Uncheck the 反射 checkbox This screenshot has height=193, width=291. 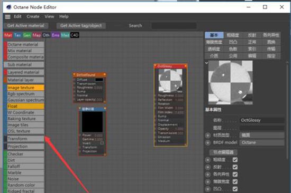click(235, 167)
